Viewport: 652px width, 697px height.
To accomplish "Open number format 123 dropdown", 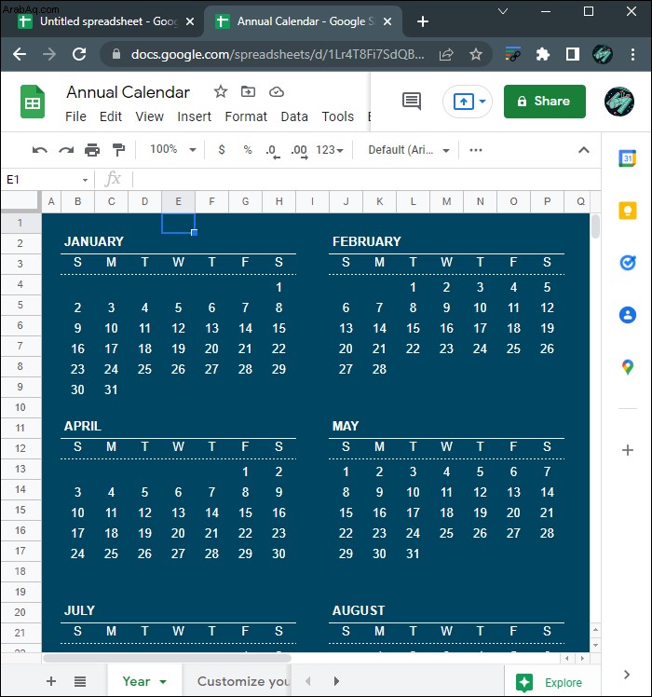I will pyautogui.click(x=330, y=150).
